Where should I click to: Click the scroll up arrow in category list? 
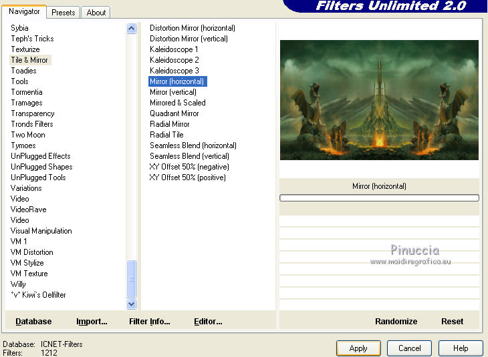[x=131, y=29]
